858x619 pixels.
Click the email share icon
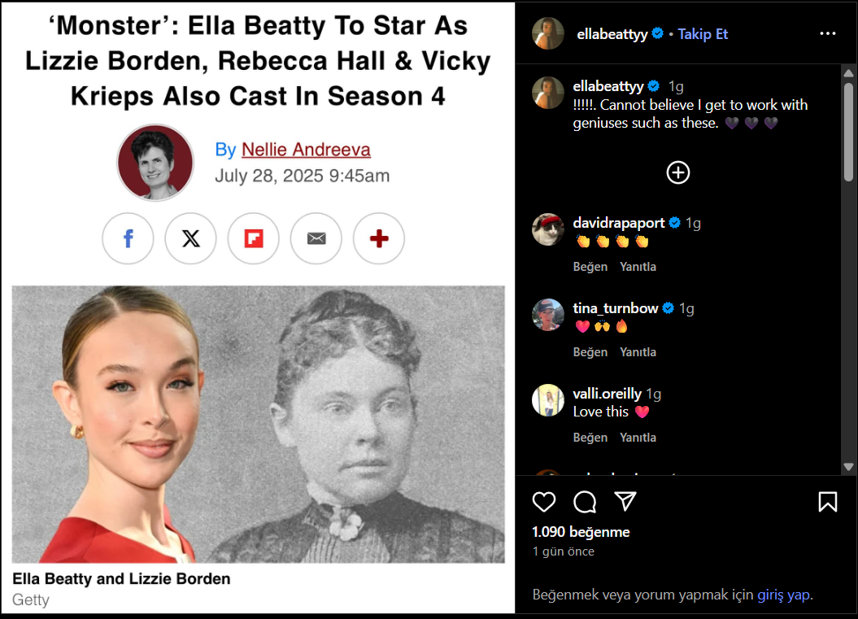(316, 238)
